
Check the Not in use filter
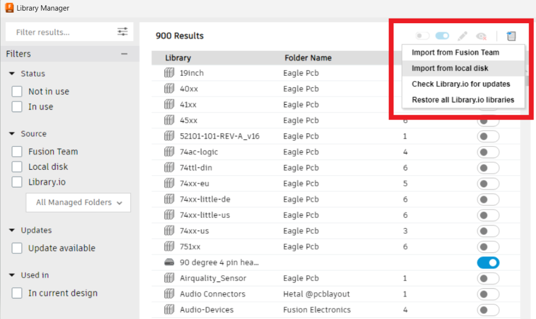pos(17,92)
